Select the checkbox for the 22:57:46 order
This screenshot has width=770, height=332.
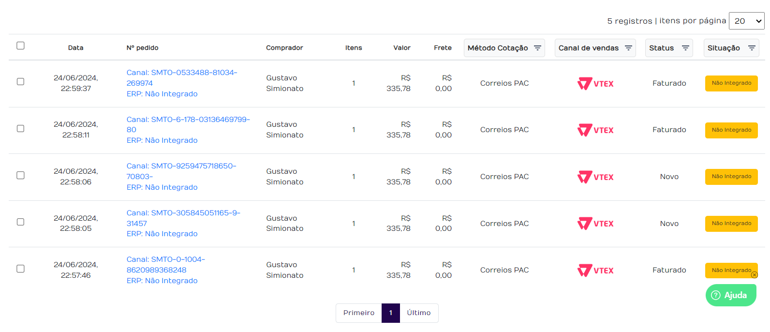tap(20, 269)
